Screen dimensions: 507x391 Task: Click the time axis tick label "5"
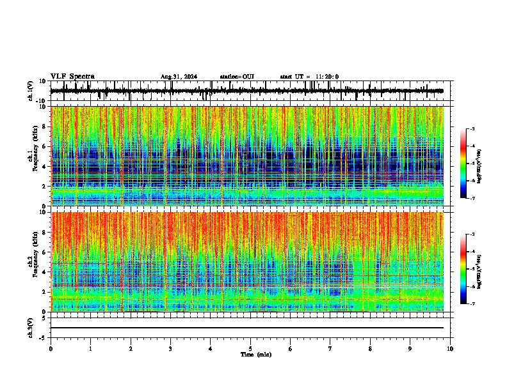tap(250, 349)
